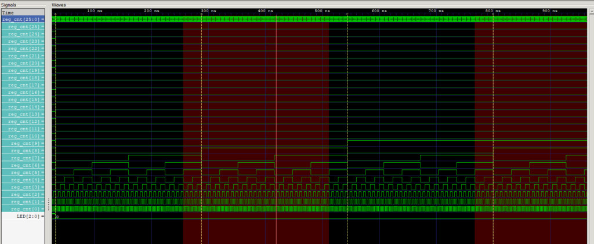
Task: Select signal reg_cnt[16]
Action: coord(23,92)
